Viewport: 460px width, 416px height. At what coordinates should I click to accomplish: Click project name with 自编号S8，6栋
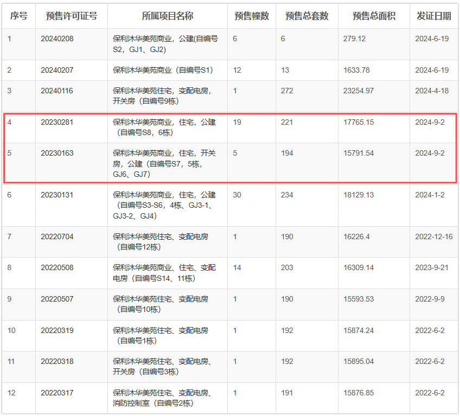[x=164, y=127]
